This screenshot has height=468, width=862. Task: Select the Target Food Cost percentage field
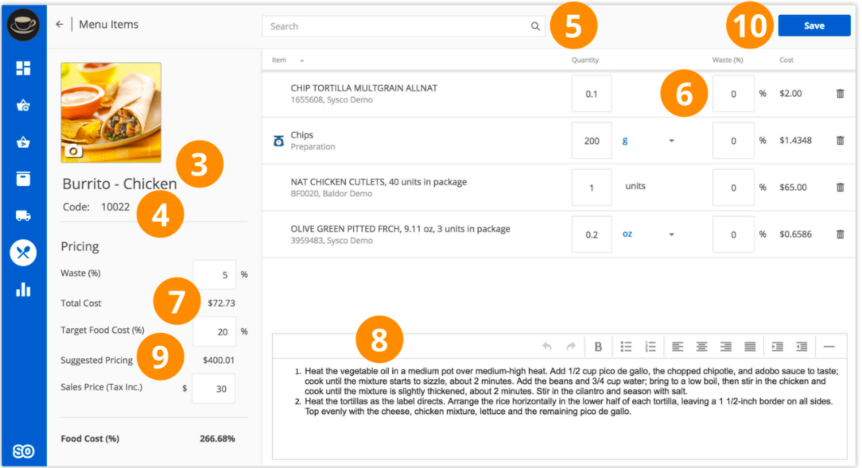pyautogui.click(x=214, y=331)
